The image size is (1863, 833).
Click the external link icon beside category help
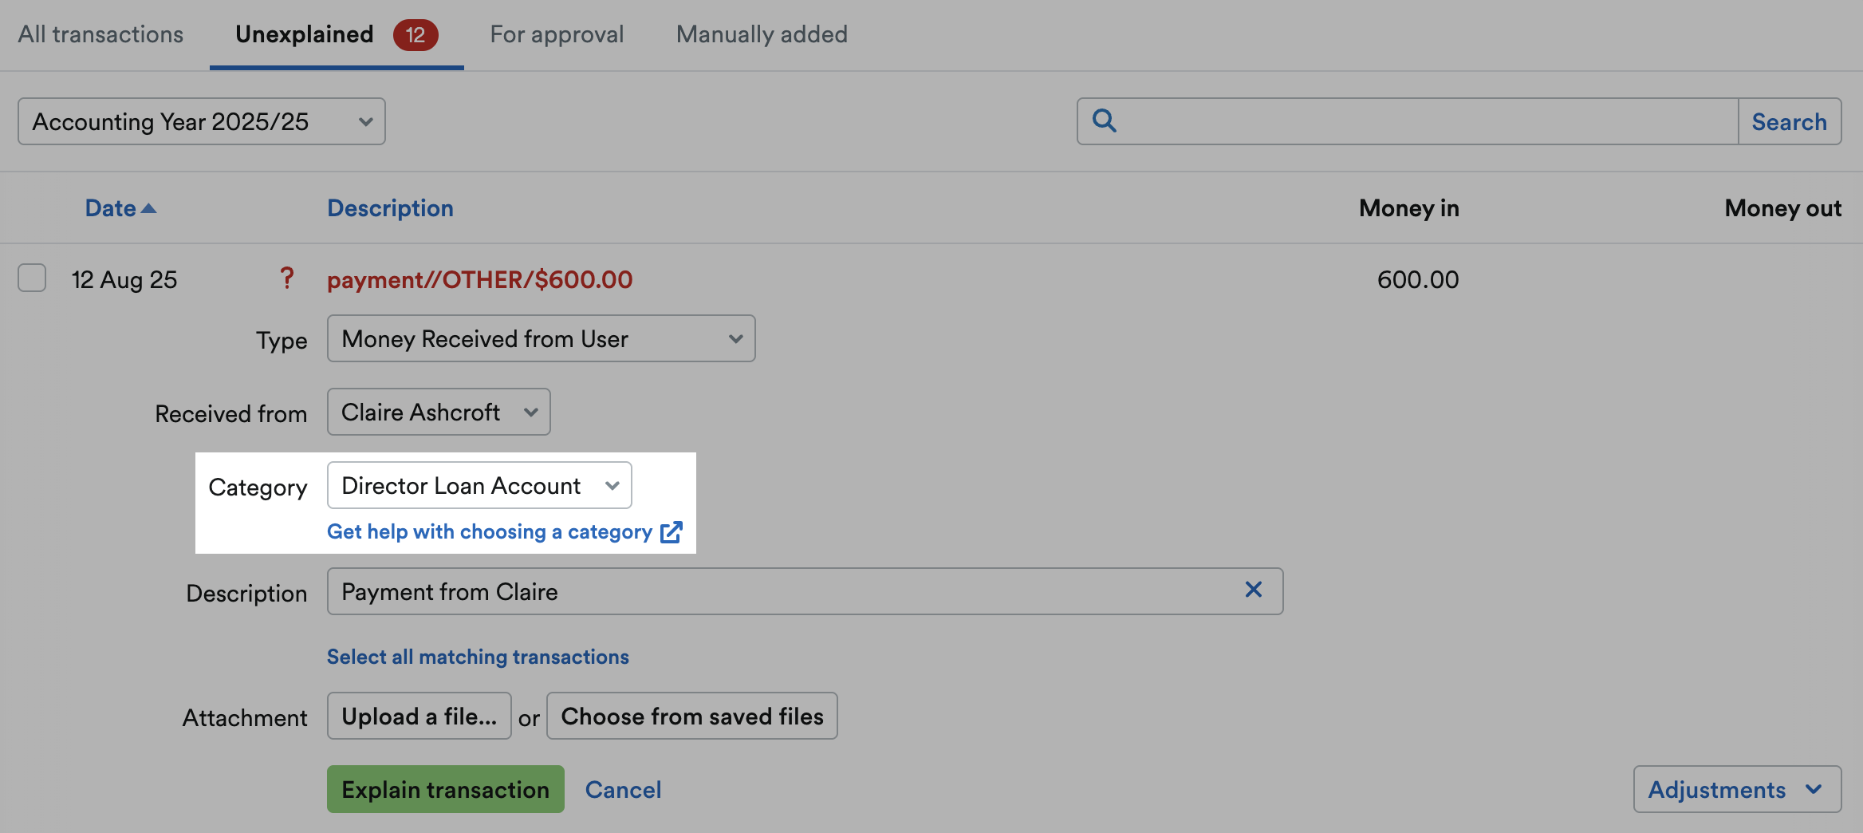[672, 532]
